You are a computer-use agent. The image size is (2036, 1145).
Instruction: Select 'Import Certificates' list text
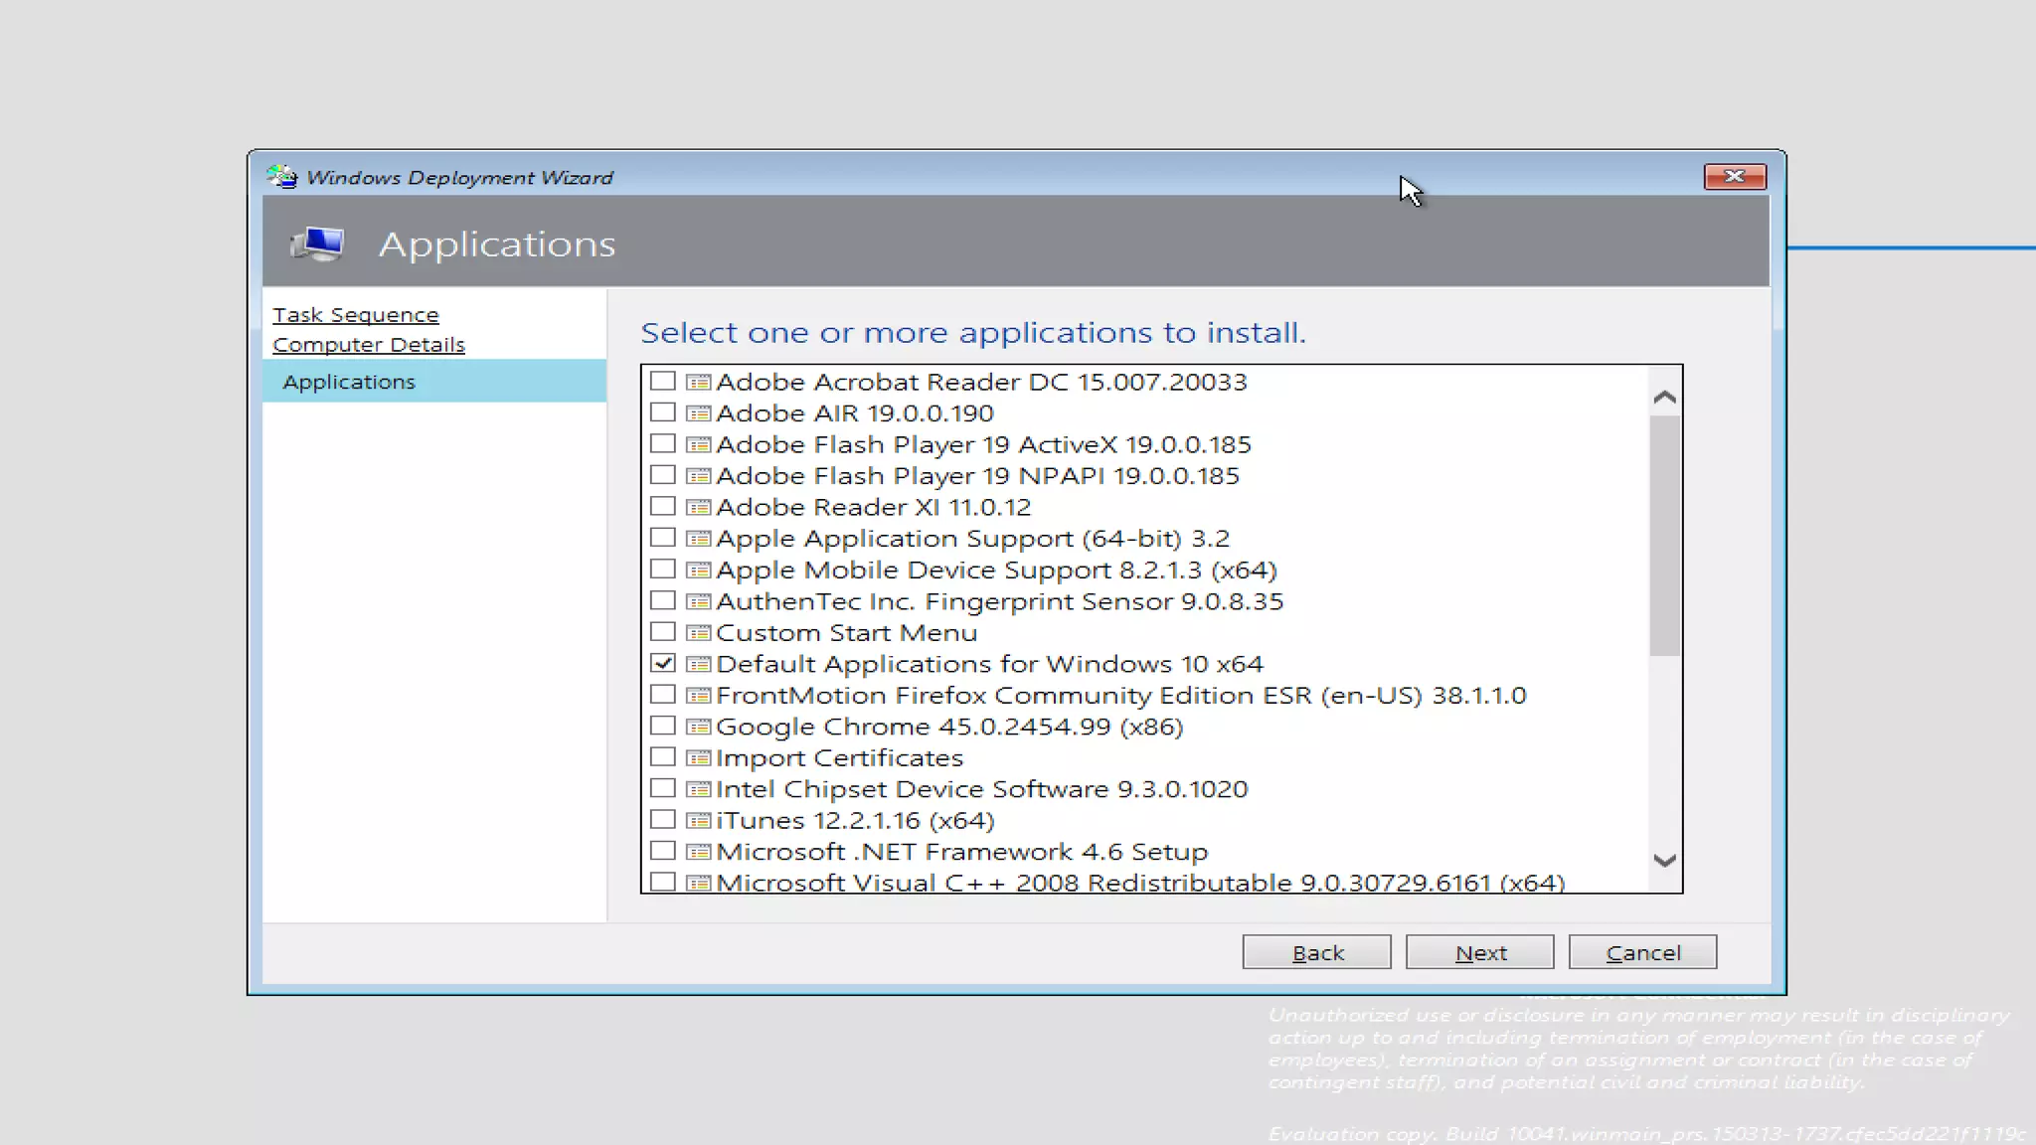839,758
